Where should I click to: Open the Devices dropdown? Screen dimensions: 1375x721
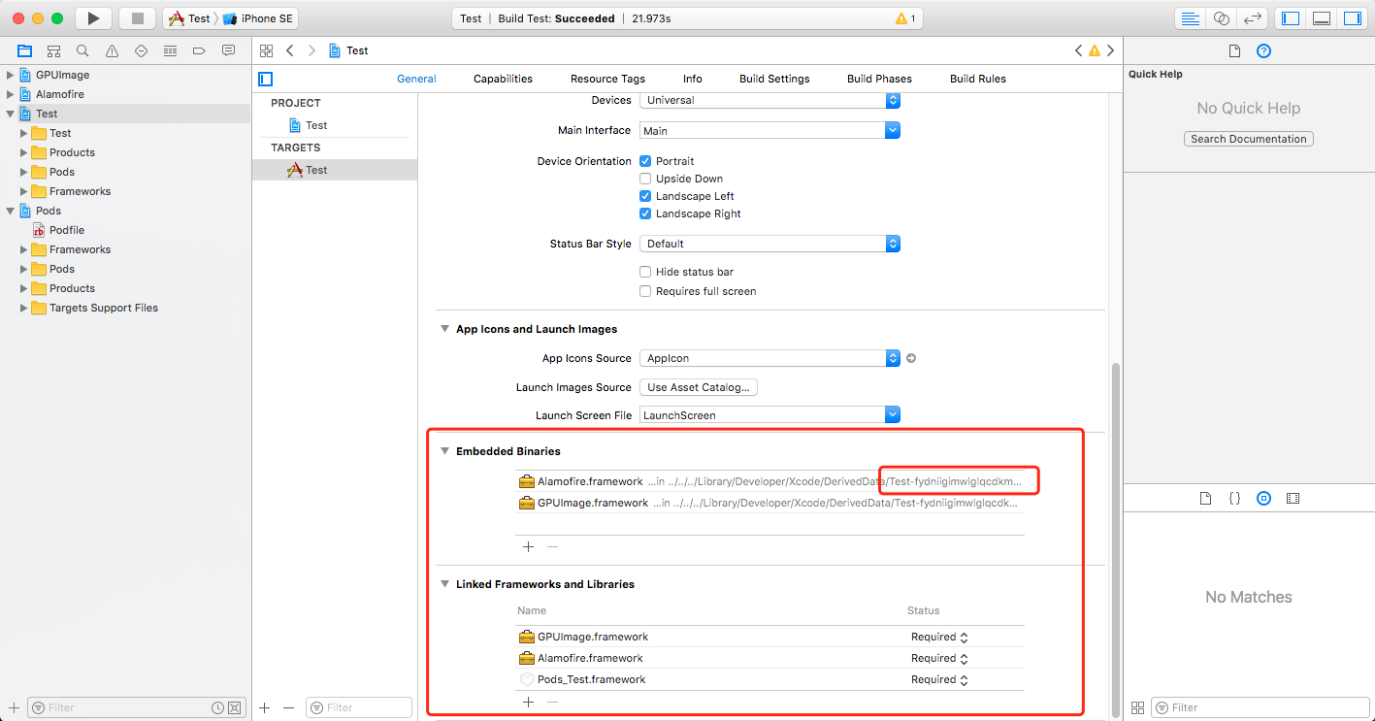pyautogui.click(x=769, y=100)
